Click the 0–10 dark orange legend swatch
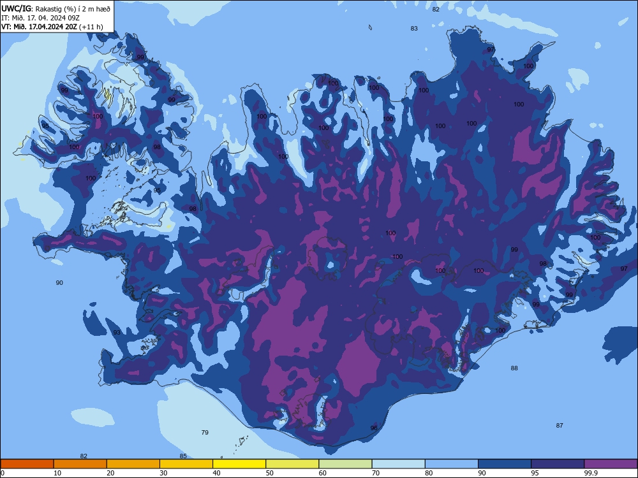Screen dimensions: 638x478 [27, 464]
